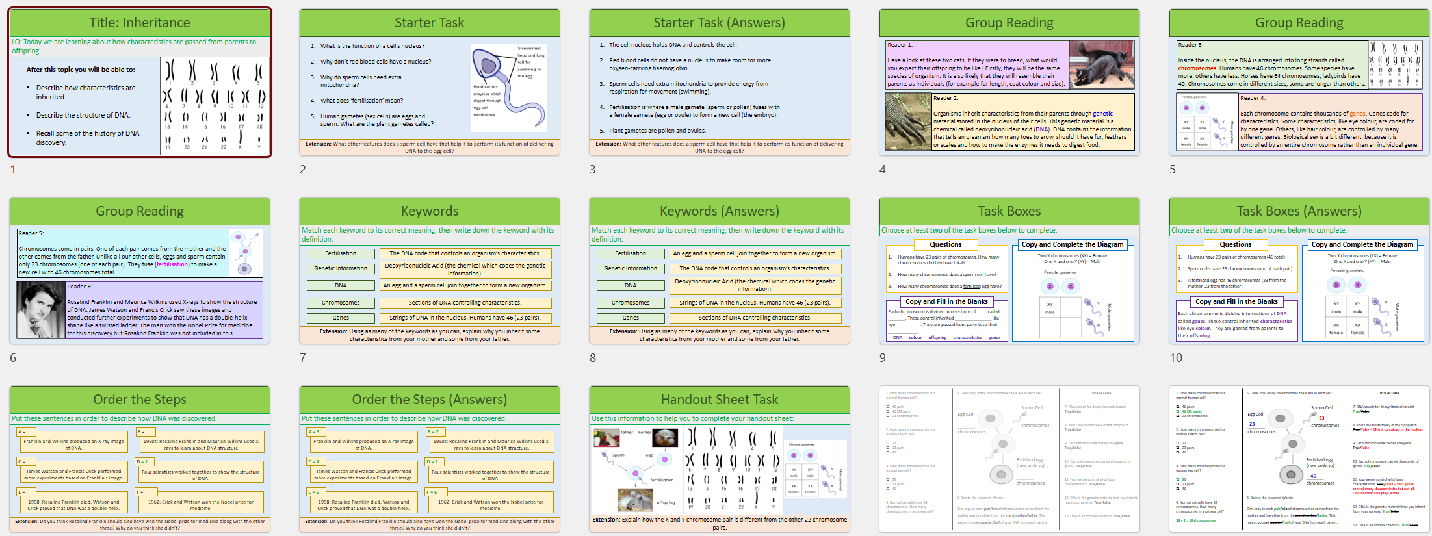
Task: Select slide 4 Group Reading with cat photo
Action: pyautogui.click(x=1009, y=83)
